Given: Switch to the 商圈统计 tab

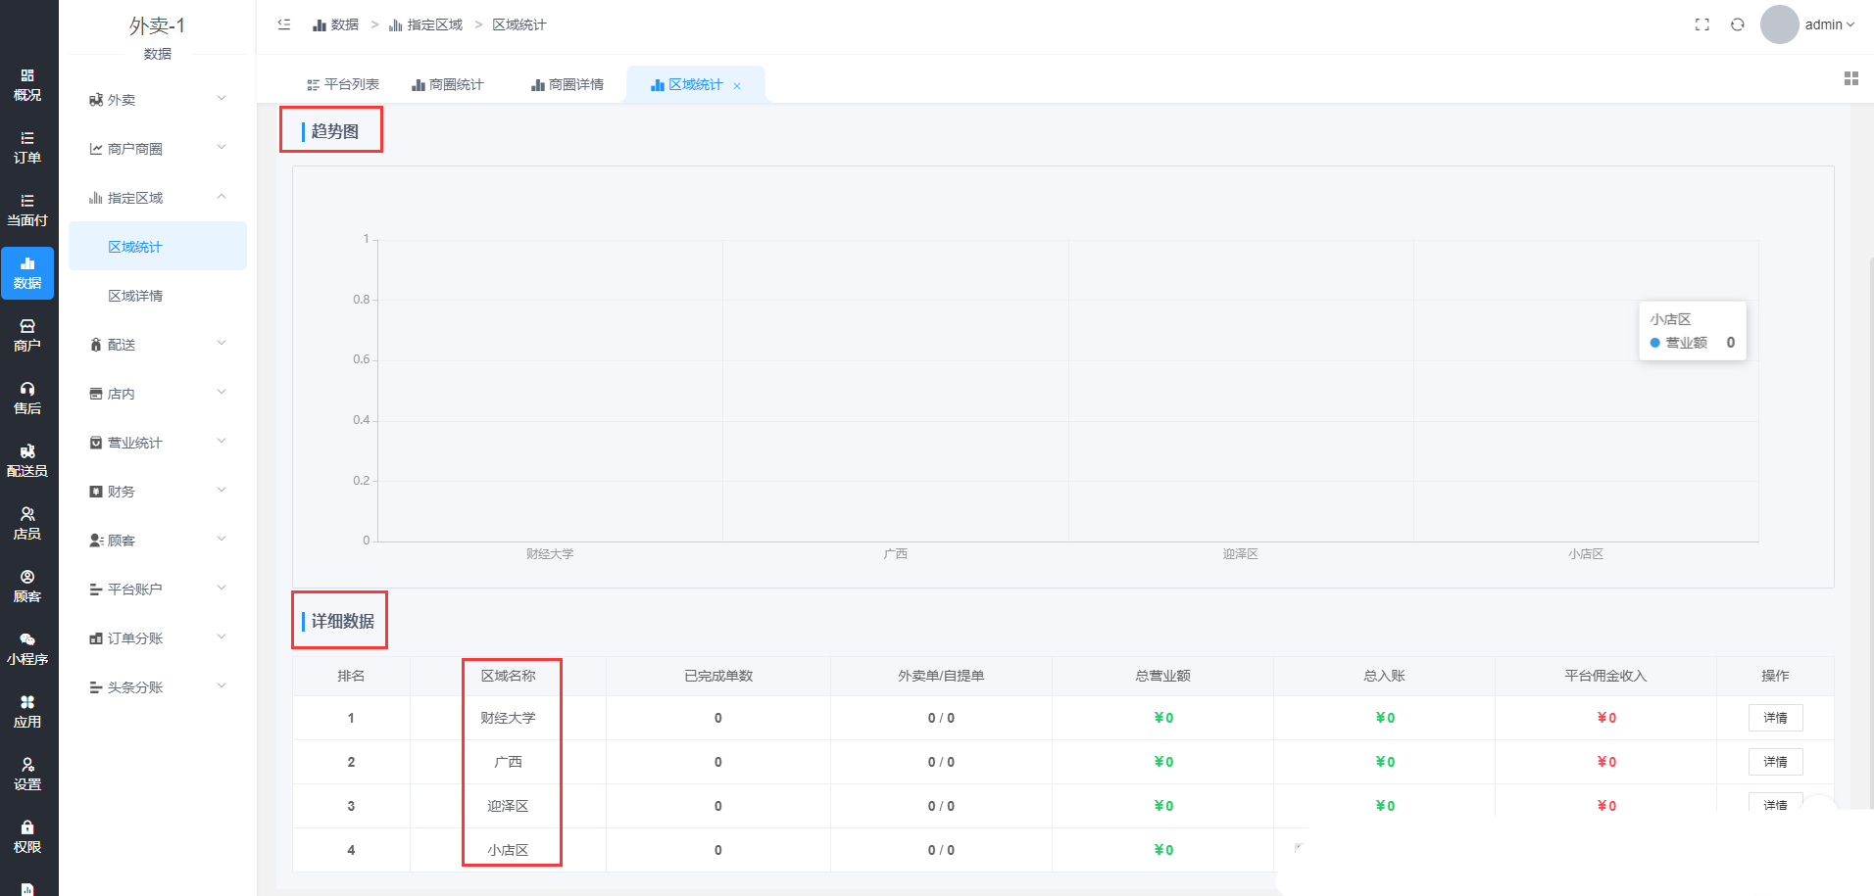Looking at the screenshot, I should pyautogui.click(x=448, y=85).
